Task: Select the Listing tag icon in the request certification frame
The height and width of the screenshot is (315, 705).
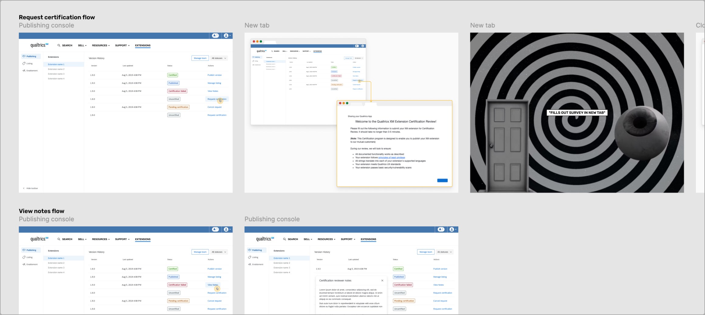Action: [24, 63]
